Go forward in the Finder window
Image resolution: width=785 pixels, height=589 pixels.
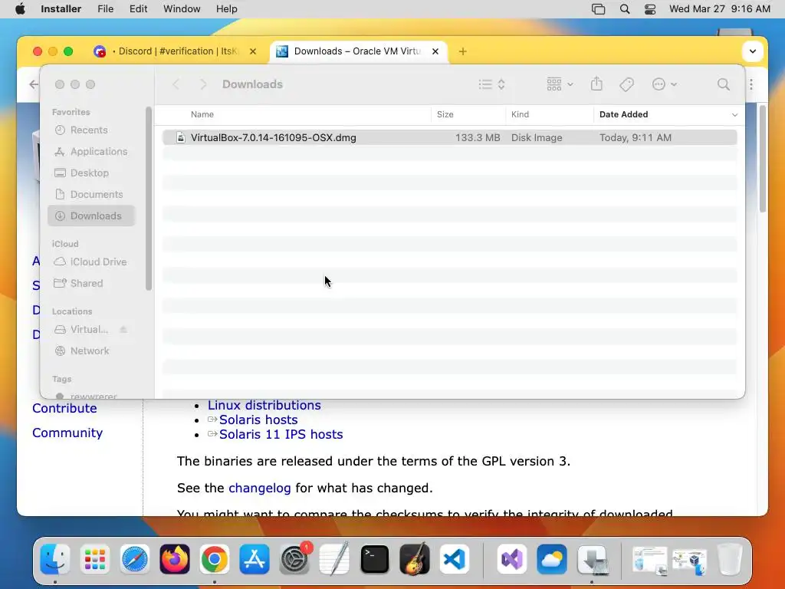click(202, 84)
